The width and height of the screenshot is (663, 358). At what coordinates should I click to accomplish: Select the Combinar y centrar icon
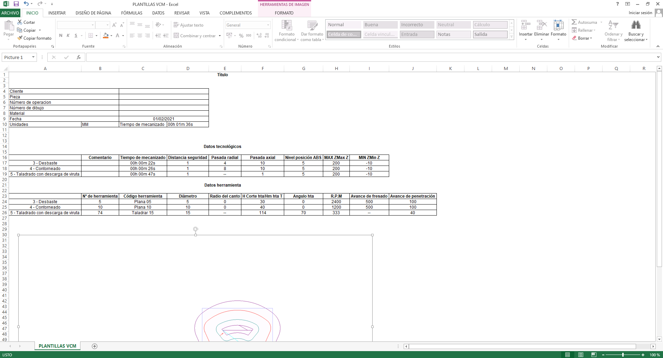tap(176, 36)
